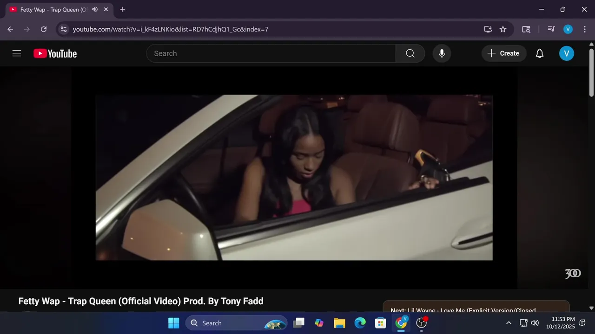Open YouTube notifications bell
Image resolution: width=595 pixels, height=334 pixels.
539,53
